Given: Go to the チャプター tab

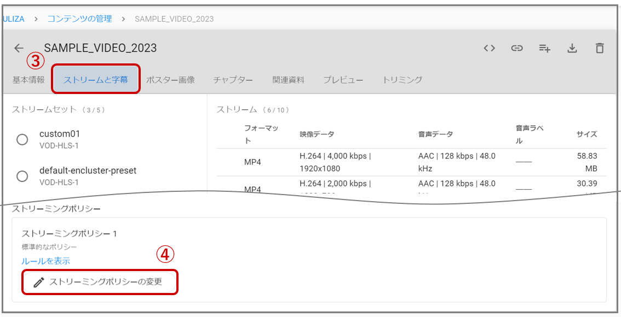Looking at the screenshot, I should (x=233, y=80).
